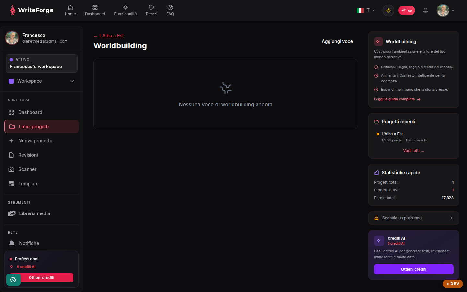Click the WriteForge flame logo

pos(13,10)
